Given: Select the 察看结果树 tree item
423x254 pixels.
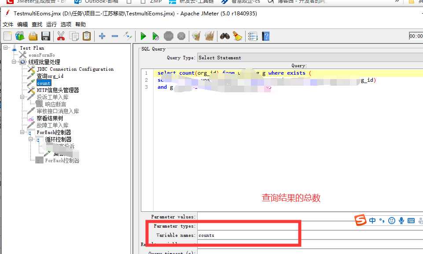Looking at the screenshot, I should tap(50, 118).
